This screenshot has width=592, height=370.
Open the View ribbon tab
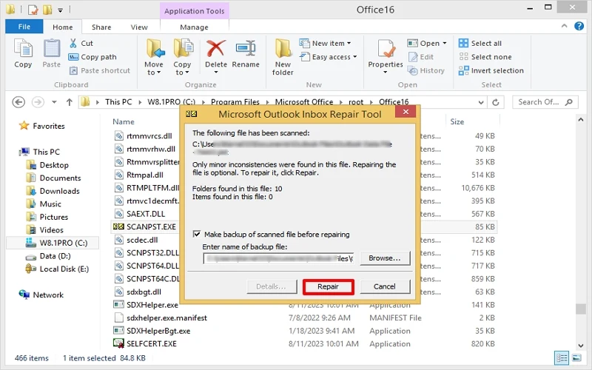click(139, 27)
